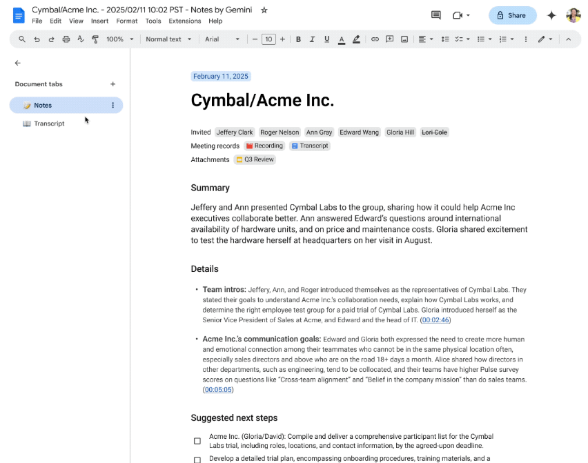Click the font size input field

(268, 39)
